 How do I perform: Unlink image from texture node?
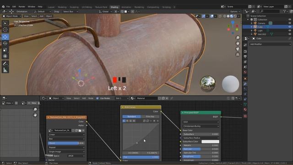point(83,130)
